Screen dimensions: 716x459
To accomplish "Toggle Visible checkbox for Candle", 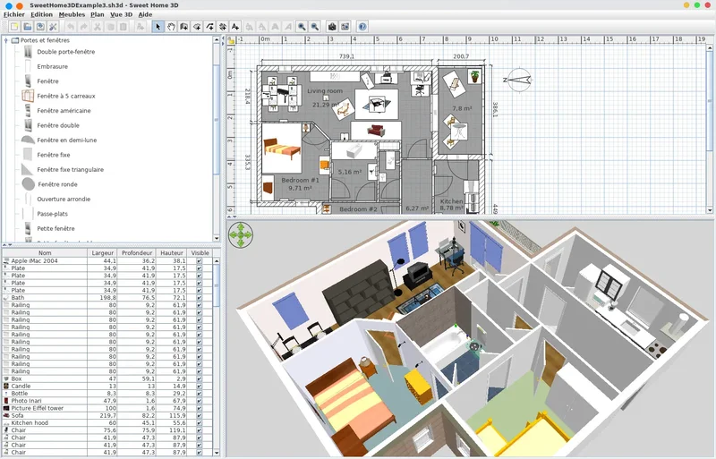I will pos(199,386).
